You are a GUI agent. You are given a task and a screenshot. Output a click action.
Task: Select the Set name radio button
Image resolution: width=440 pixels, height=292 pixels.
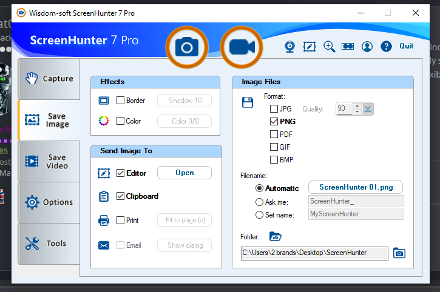click(259, 215)
